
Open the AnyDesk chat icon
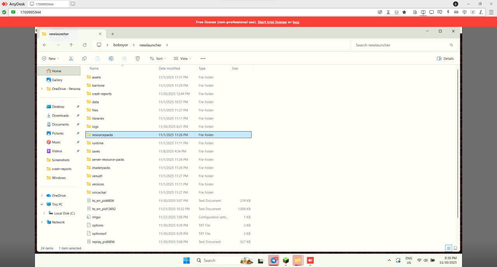click(440, 12)
